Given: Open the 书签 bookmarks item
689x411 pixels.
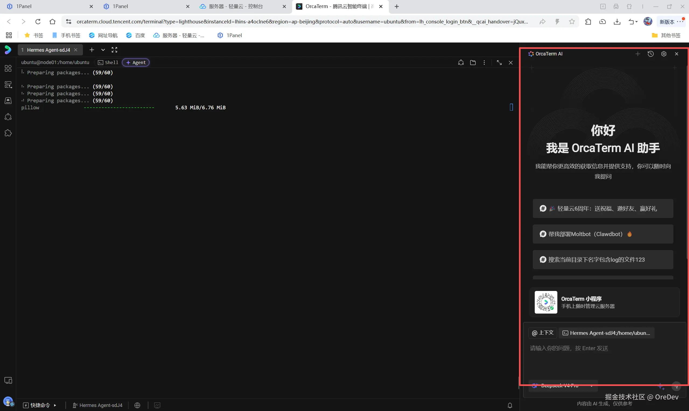Looking at the screenshot, I should (x=34, y=35).
